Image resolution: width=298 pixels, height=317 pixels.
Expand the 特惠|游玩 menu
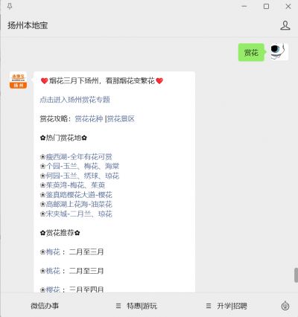click(136, 306)
